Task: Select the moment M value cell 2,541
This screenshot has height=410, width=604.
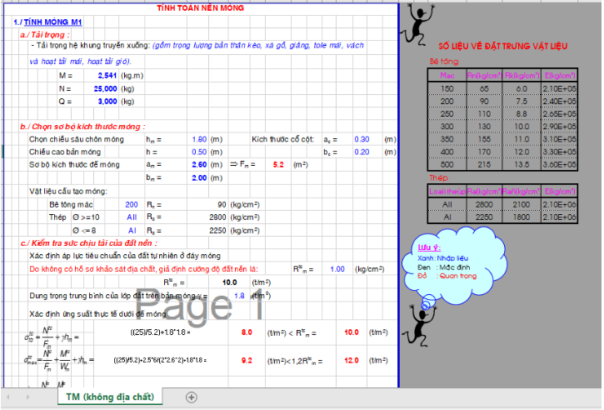Action: pos(105,75)
